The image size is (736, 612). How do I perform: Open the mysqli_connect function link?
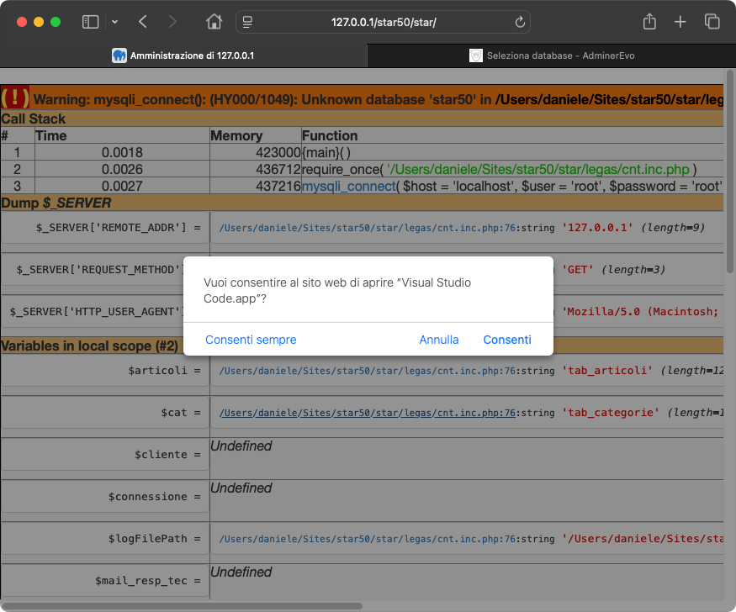[349, 186]
